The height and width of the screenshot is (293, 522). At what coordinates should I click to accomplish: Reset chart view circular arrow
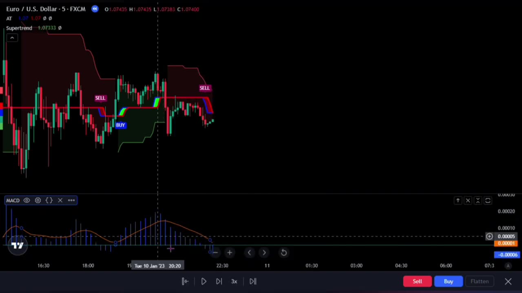point(284,253)
